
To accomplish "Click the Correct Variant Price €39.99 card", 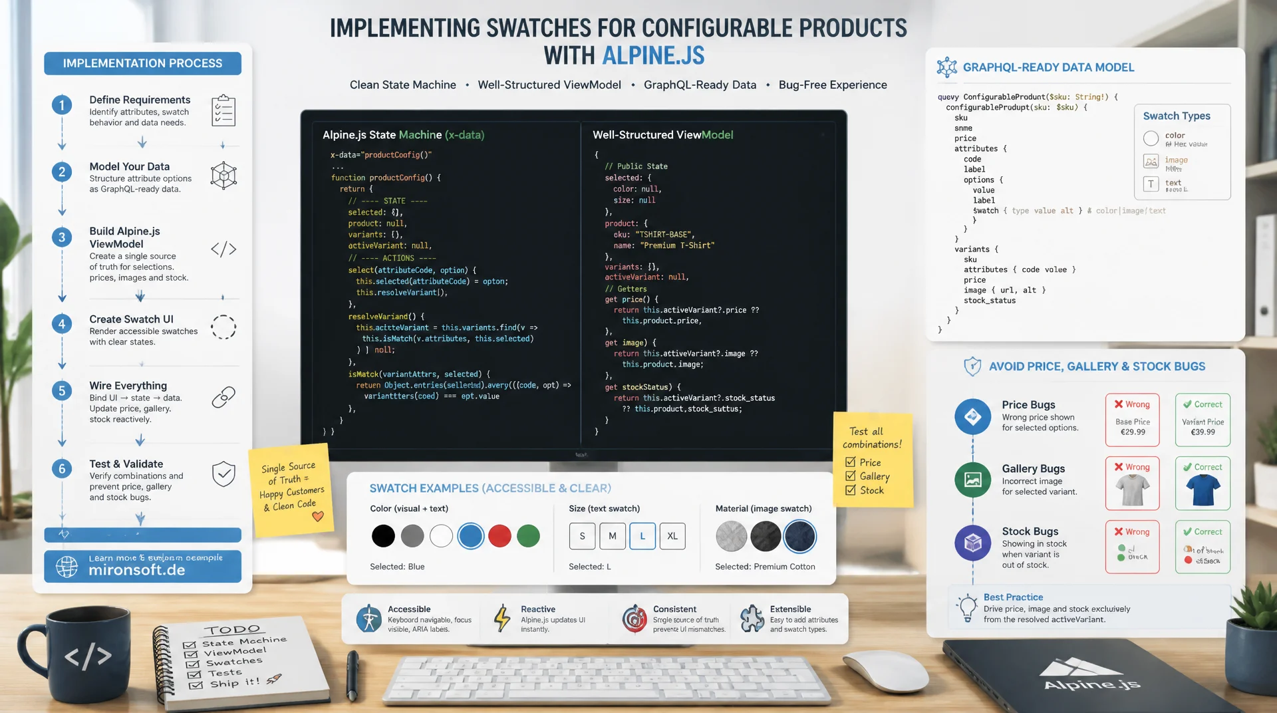I will pos(1203,420).
